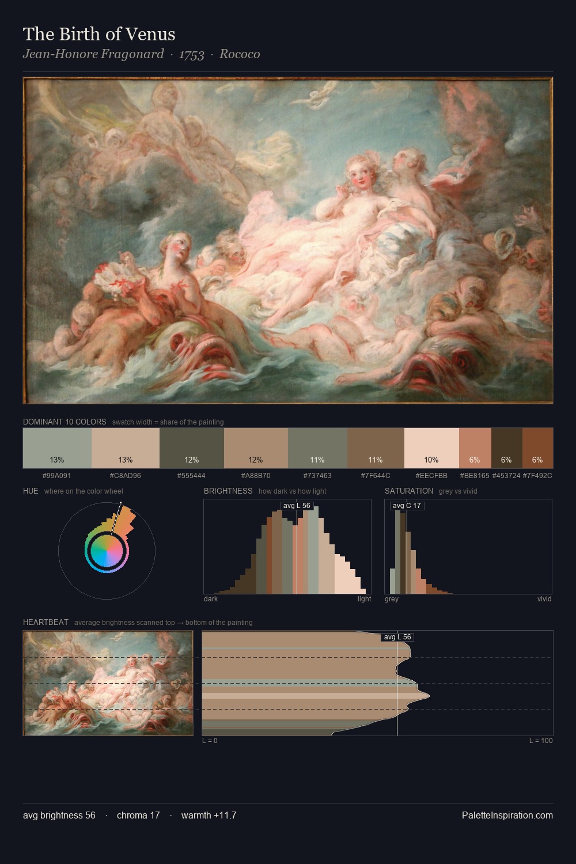Viewport: 576px width, 864px height.
Task: Click hex code text #737463
Action: click(317, 476)
